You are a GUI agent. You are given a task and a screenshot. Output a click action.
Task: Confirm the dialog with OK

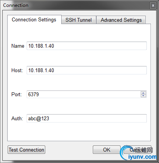107,150
